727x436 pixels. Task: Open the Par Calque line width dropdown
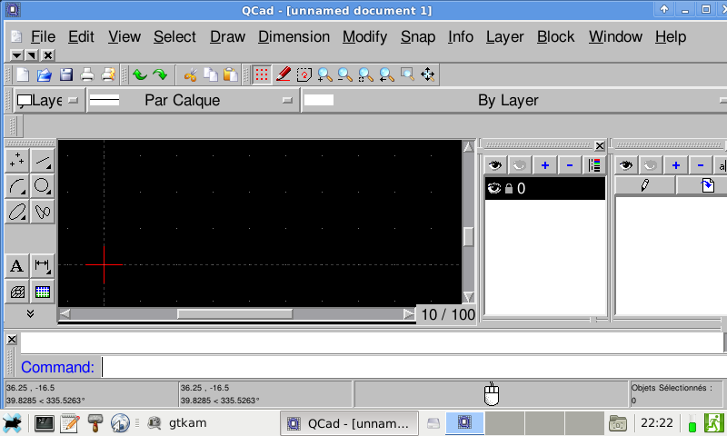click(x=193, y=100)
